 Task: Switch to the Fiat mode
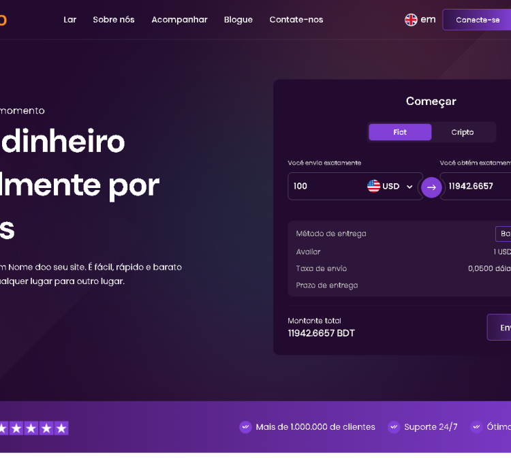(400, 132)
